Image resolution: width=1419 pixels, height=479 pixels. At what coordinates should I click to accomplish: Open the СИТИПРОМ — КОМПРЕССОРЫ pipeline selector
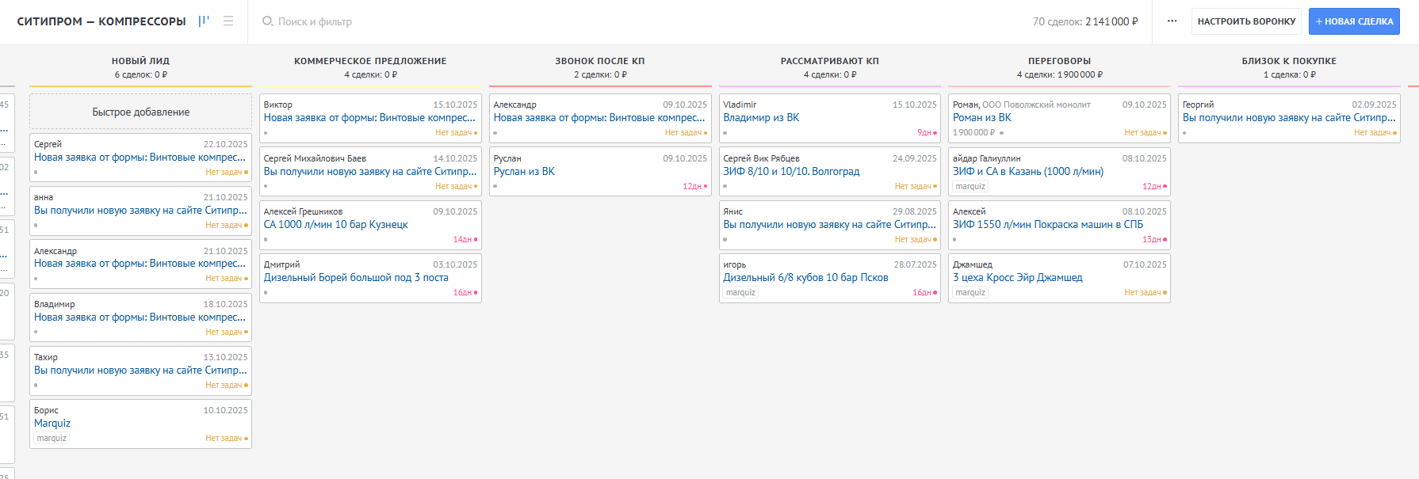tap(101, 21)
